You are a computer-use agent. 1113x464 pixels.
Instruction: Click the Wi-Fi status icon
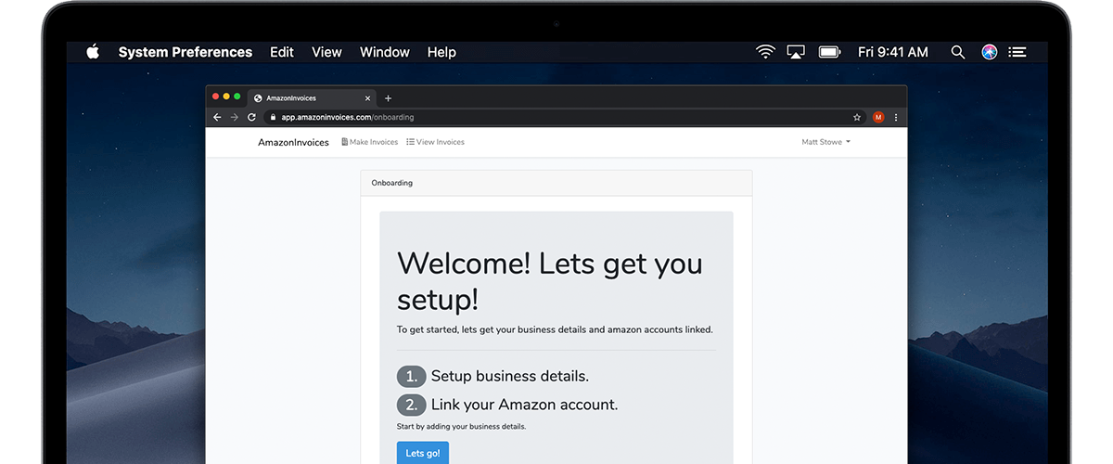tap(766, 52)
